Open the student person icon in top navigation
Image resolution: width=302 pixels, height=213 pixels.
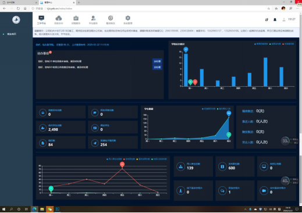tap(93, 20)
